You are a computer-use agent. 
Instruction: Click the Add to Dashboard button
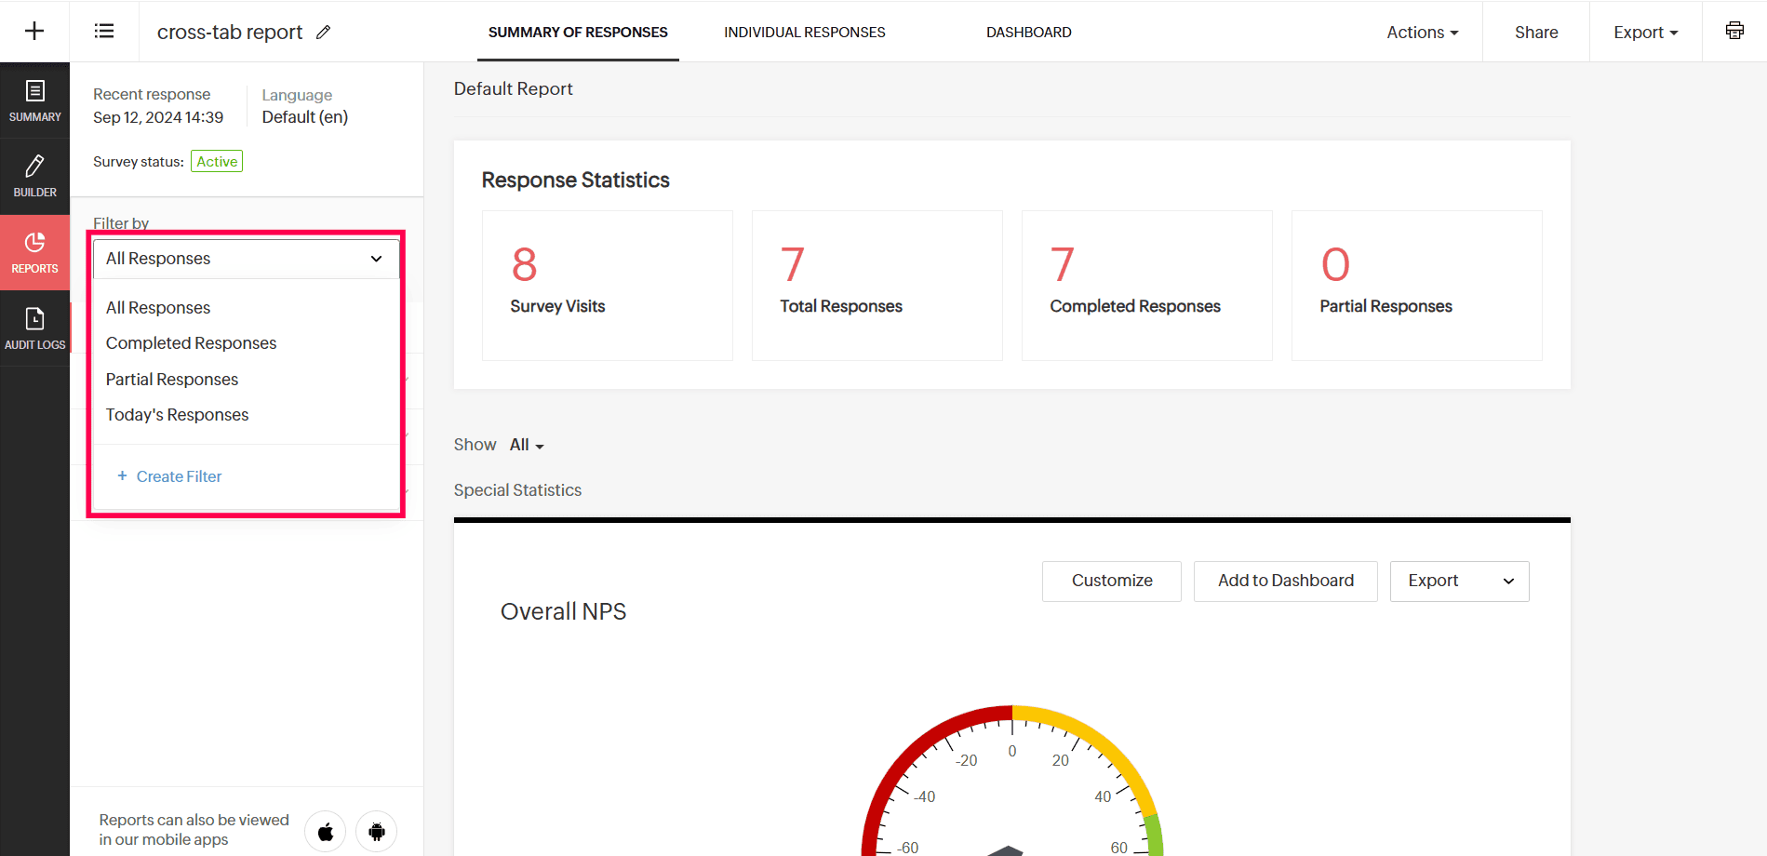[1285, 581]
